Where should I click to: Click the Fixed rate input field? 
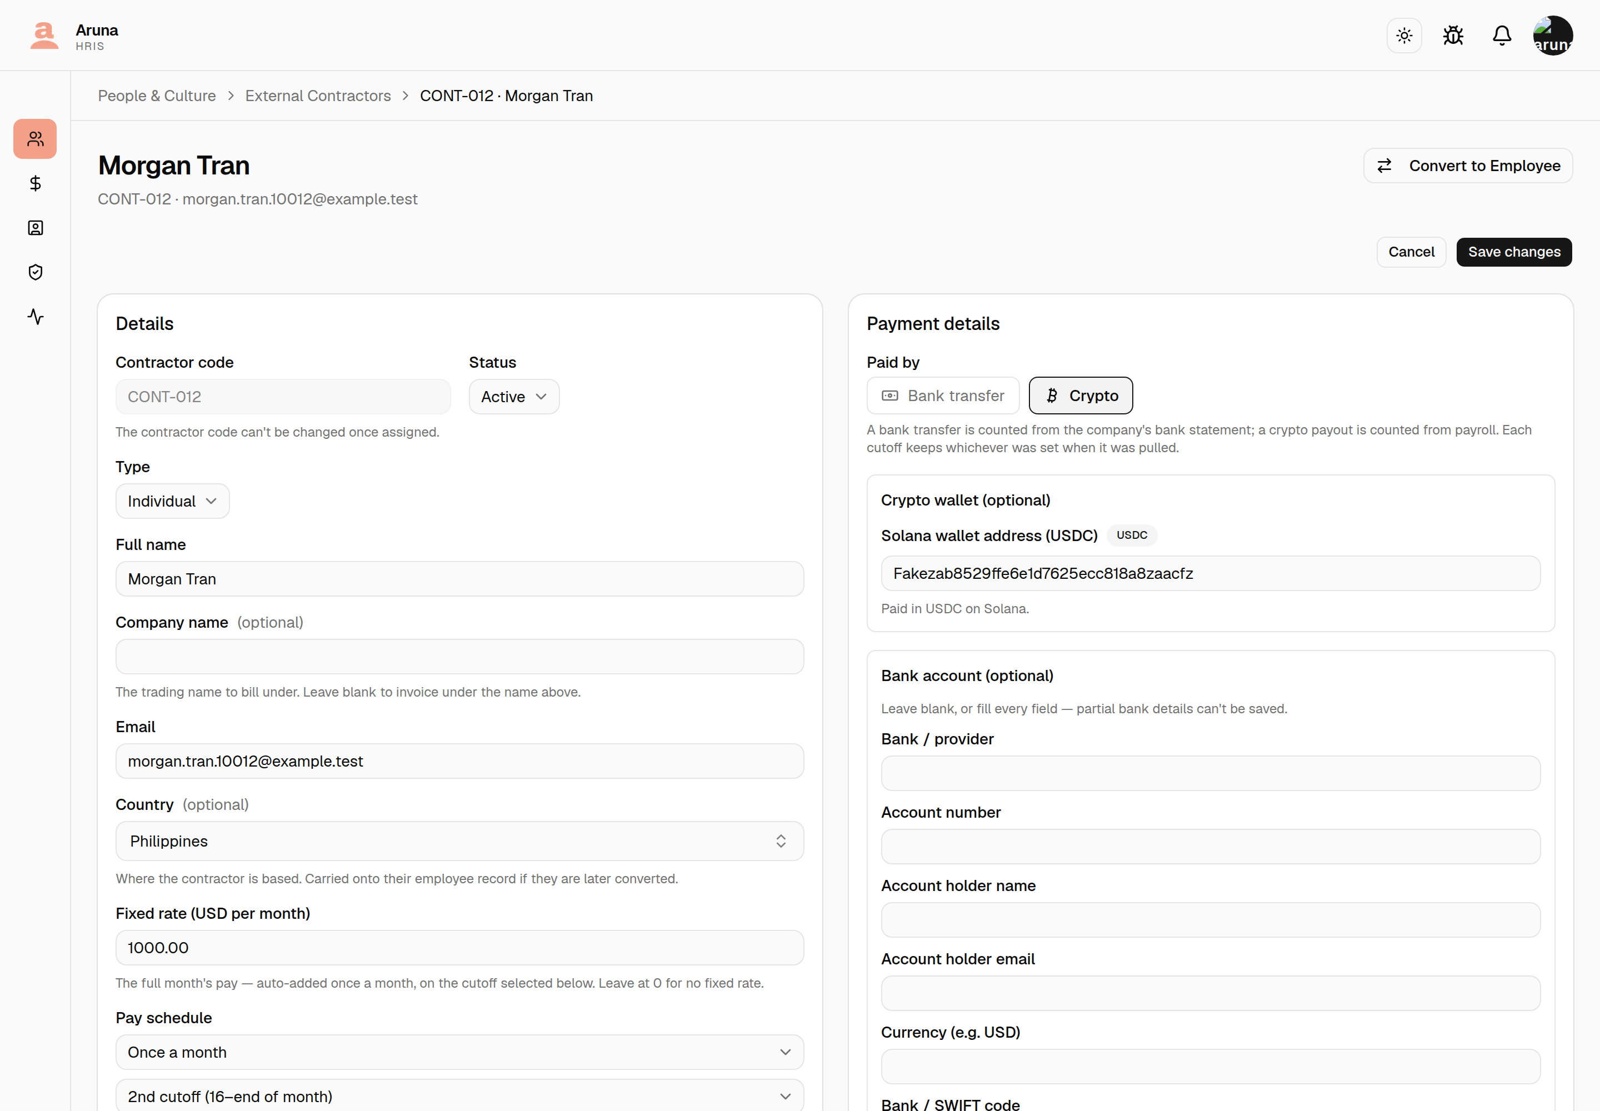click(459, 948)
